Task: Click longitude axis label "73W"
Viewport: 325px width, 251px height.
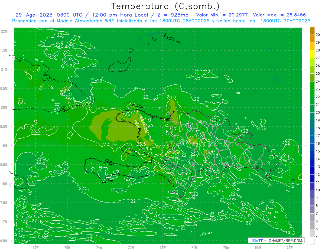Action: click(131, 247)
